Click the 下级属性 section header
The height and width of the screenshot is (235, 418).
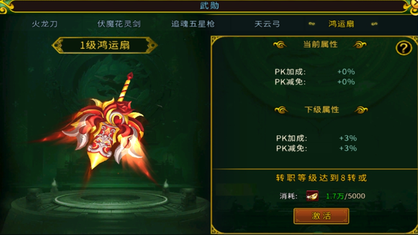[x=322, y=110]
